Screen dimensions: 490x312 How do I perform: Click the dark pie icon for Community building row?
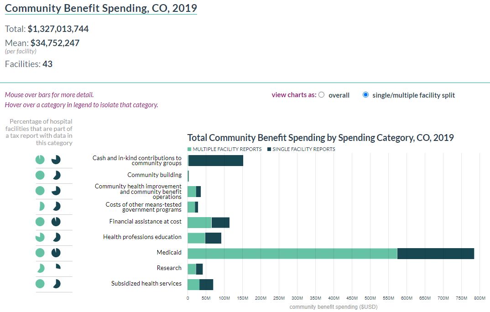(56, 175)
